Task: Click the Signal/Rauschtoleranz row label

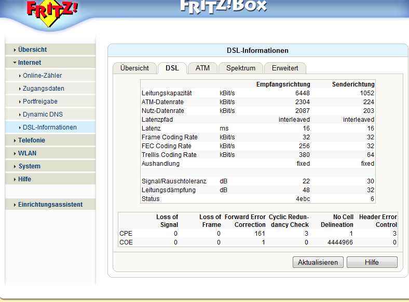Action: [x=174, y=181]
